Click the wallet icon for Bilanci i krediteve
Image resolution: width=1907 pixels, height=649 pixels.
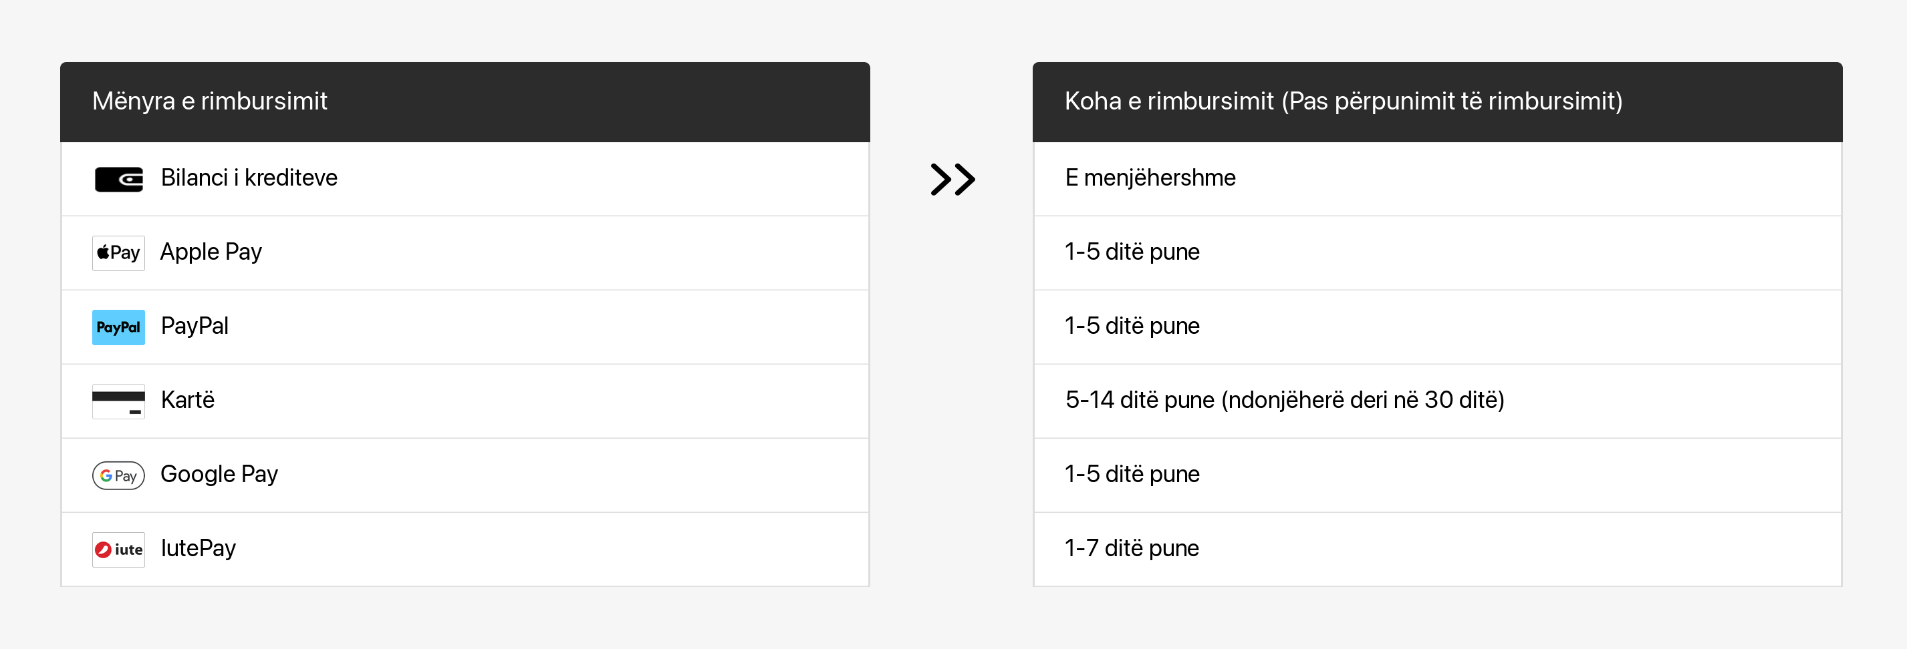[x=118, y=179]
